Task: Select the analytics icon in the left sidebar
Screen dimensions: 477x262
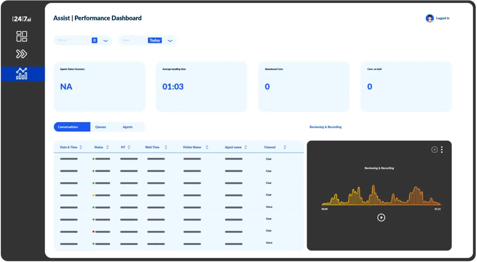Action: pos(22,74)
